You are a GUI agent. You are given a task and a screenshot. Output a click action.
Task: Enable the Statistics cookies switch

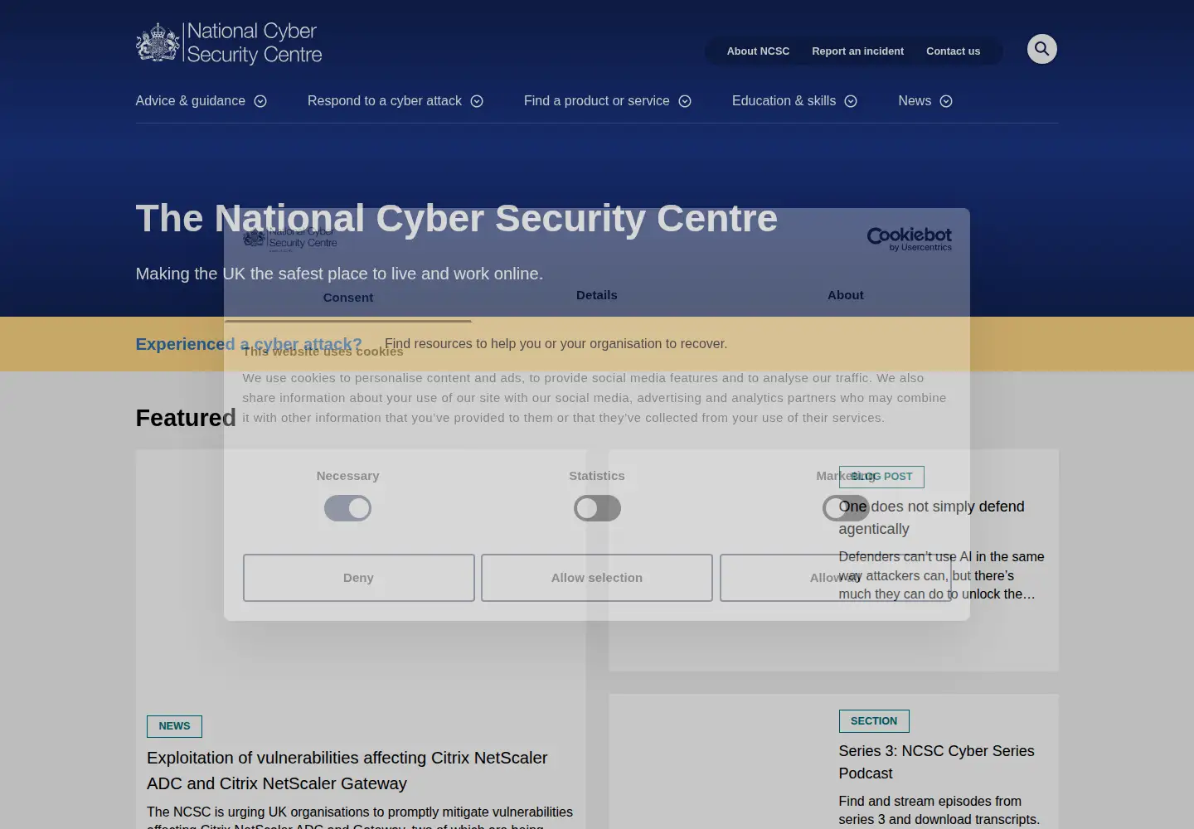pyautogui.click(x=597, y=508)
